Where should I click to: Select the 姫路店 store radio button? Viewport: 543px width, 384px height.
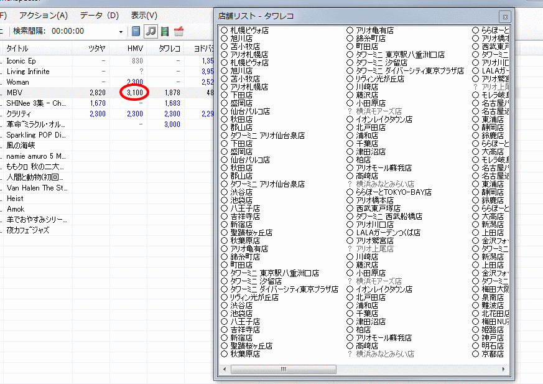tap(475, 330)
